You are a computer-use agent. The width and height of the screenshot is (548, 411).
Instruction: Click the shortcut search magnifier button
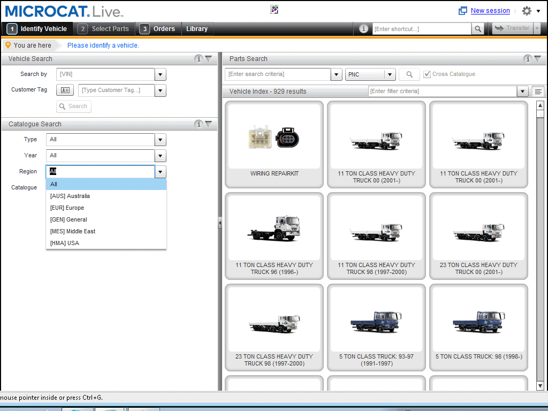coord(477,29)
